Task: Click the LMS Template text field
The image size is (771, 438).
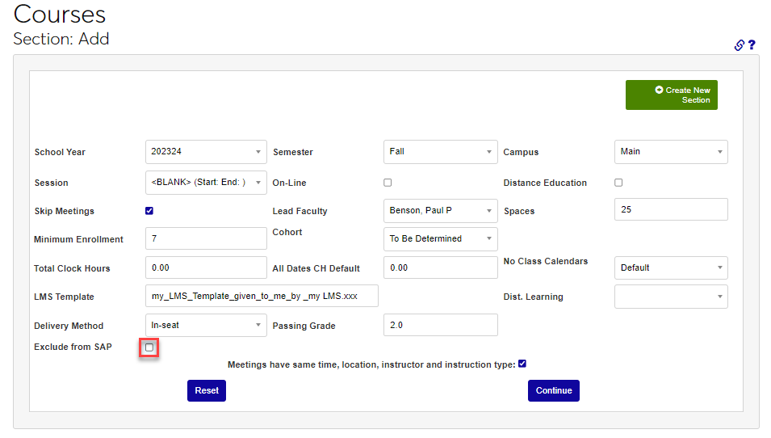Action: tap(262, 297)
